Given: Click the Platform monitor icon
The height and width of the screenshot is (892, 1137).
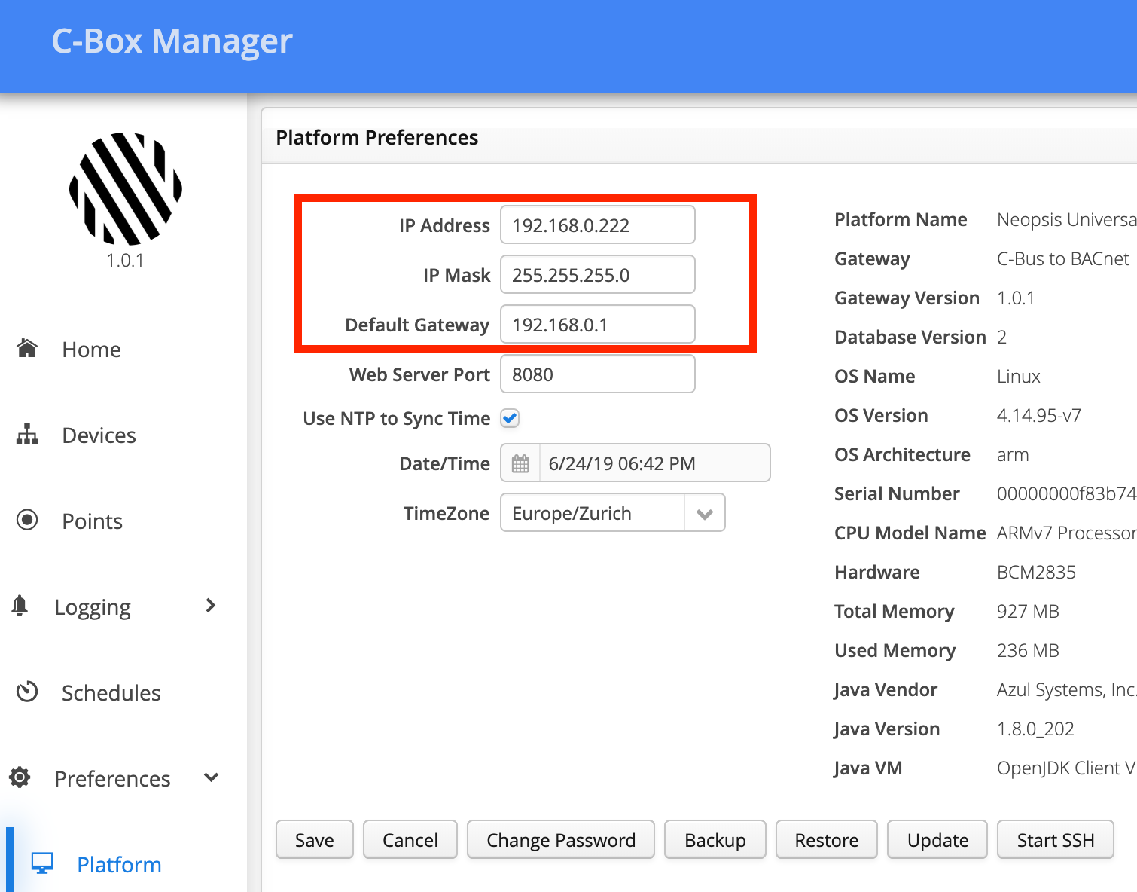Looking at the screenshot, I should click(42, 863).
